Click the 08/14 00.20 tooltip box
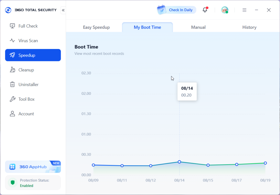The height and width of the screenshot is (195, 280). (187, 91)
